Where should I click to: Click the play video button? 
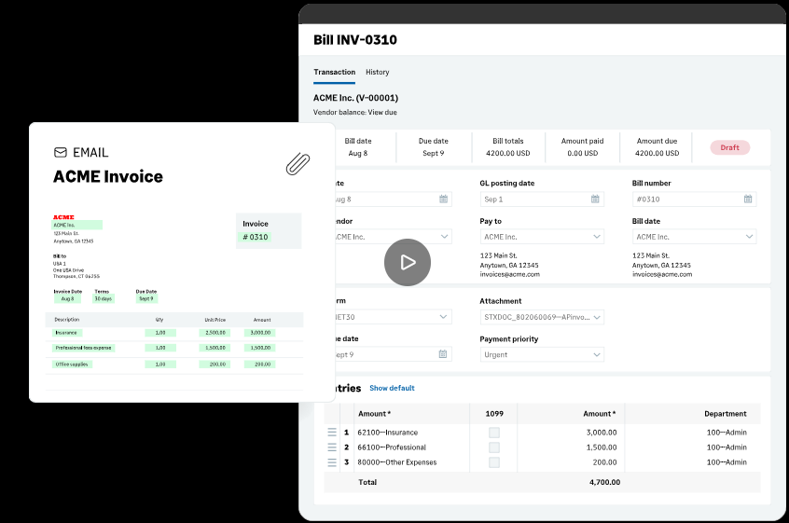(x=408, y=262)
